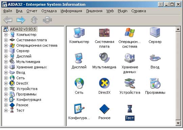
Task: Expand the Тест tree node
Action: (6, 110)
